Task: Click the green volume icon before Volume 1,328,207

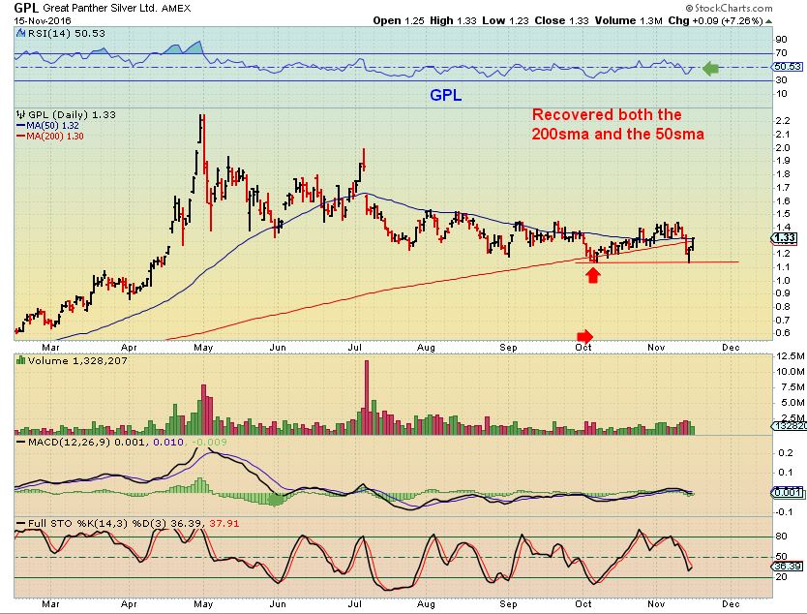Action: (x=20, y=360)
